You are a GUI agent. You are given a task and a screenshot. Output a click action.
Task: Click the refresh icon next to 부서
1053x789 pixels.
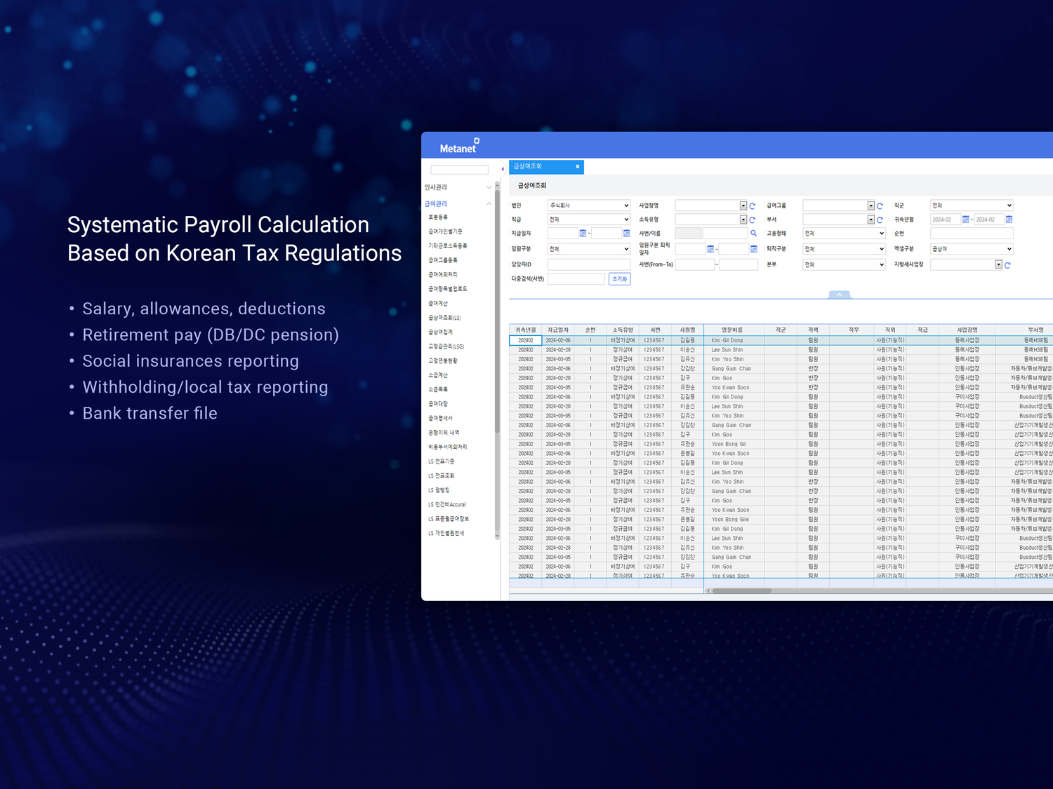[879, 219]
